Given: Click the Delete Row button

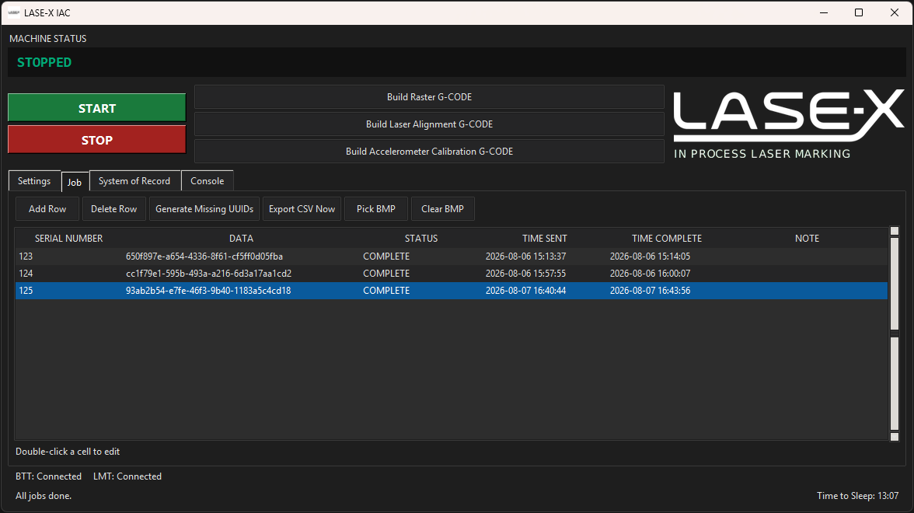Looking at the screenshot, I should coord(113,208).
